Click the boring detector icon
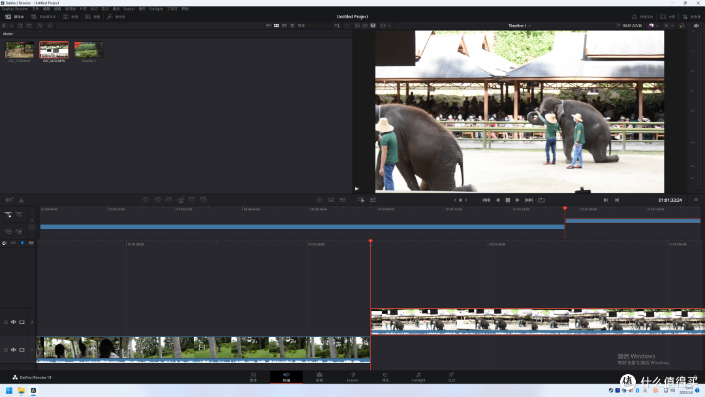The height and width of the screenshot is (397, 705). [9, 200]
